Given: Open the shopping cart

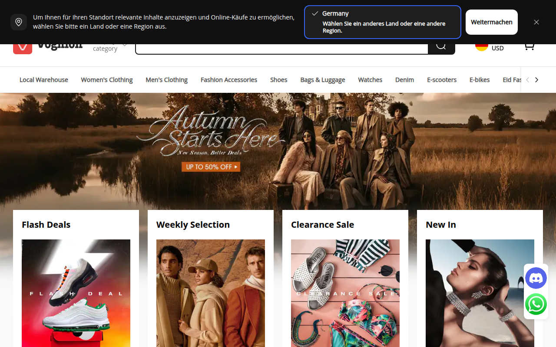Looking at the screenshot, I should tap(529, 47).
